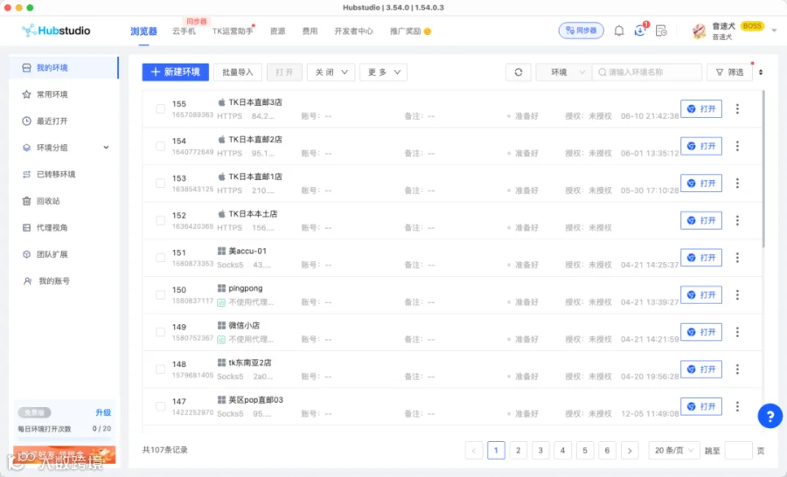Open the download updates icon with badge

[x=640, y=31]
